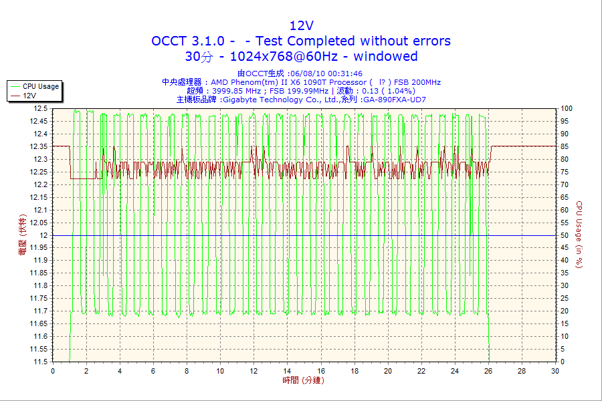Viewport: 602px width, 401px height.
Task: Select the "AMD Phenom(tm) II X6 1090T Processor" line
Action: point(302,82)
